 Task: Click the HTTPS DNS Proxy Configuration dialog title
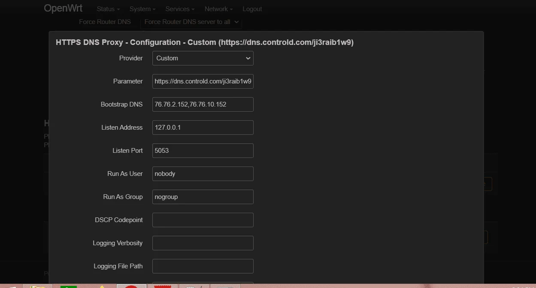point(205,42)
